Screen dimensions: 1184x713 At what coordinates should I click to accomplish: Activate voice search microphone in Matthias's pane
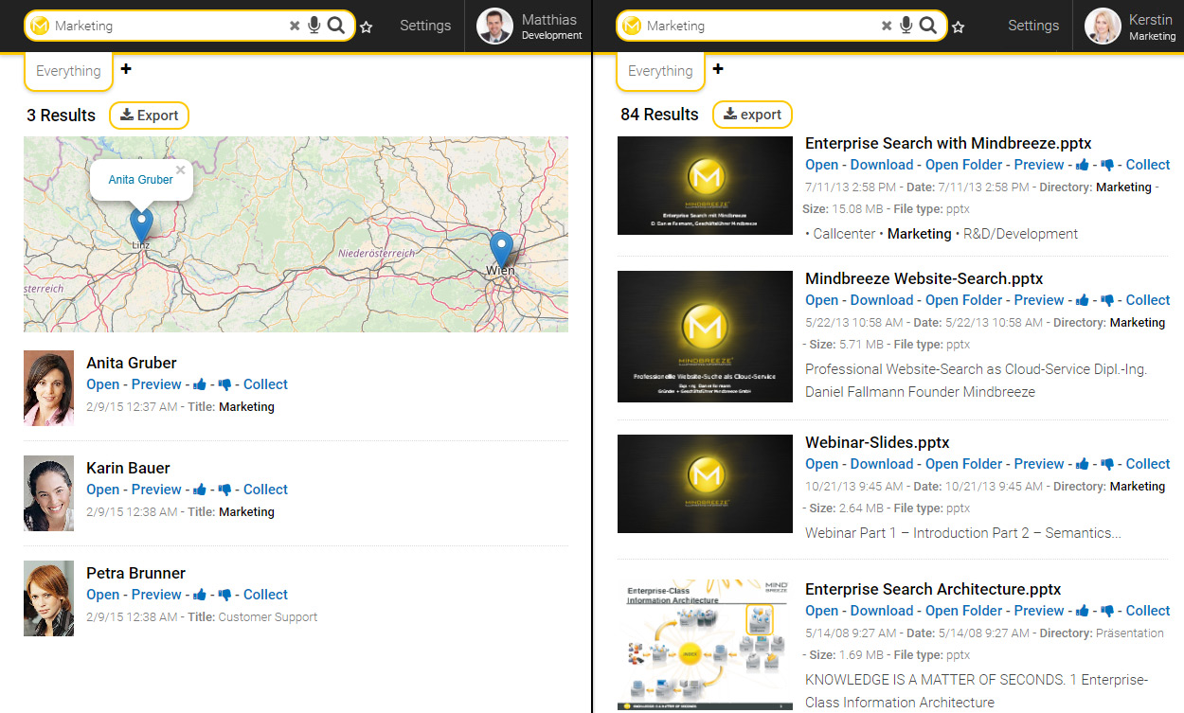coord(314,26)
